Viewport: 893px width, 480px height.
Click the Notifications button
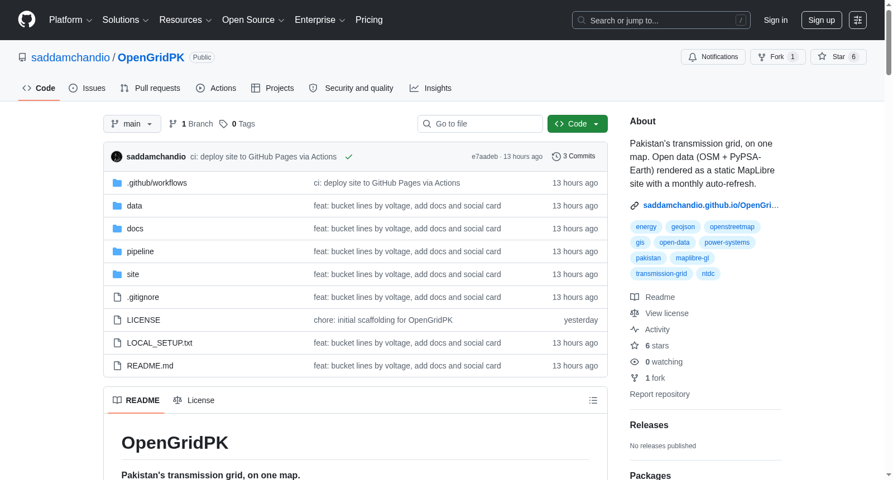tap(713, 57)
